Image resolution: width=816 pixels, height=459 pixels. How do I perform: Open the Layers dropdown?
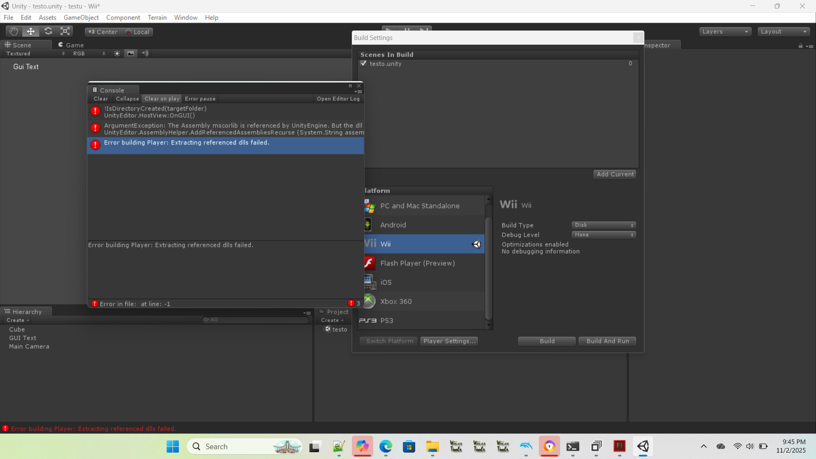725,31
